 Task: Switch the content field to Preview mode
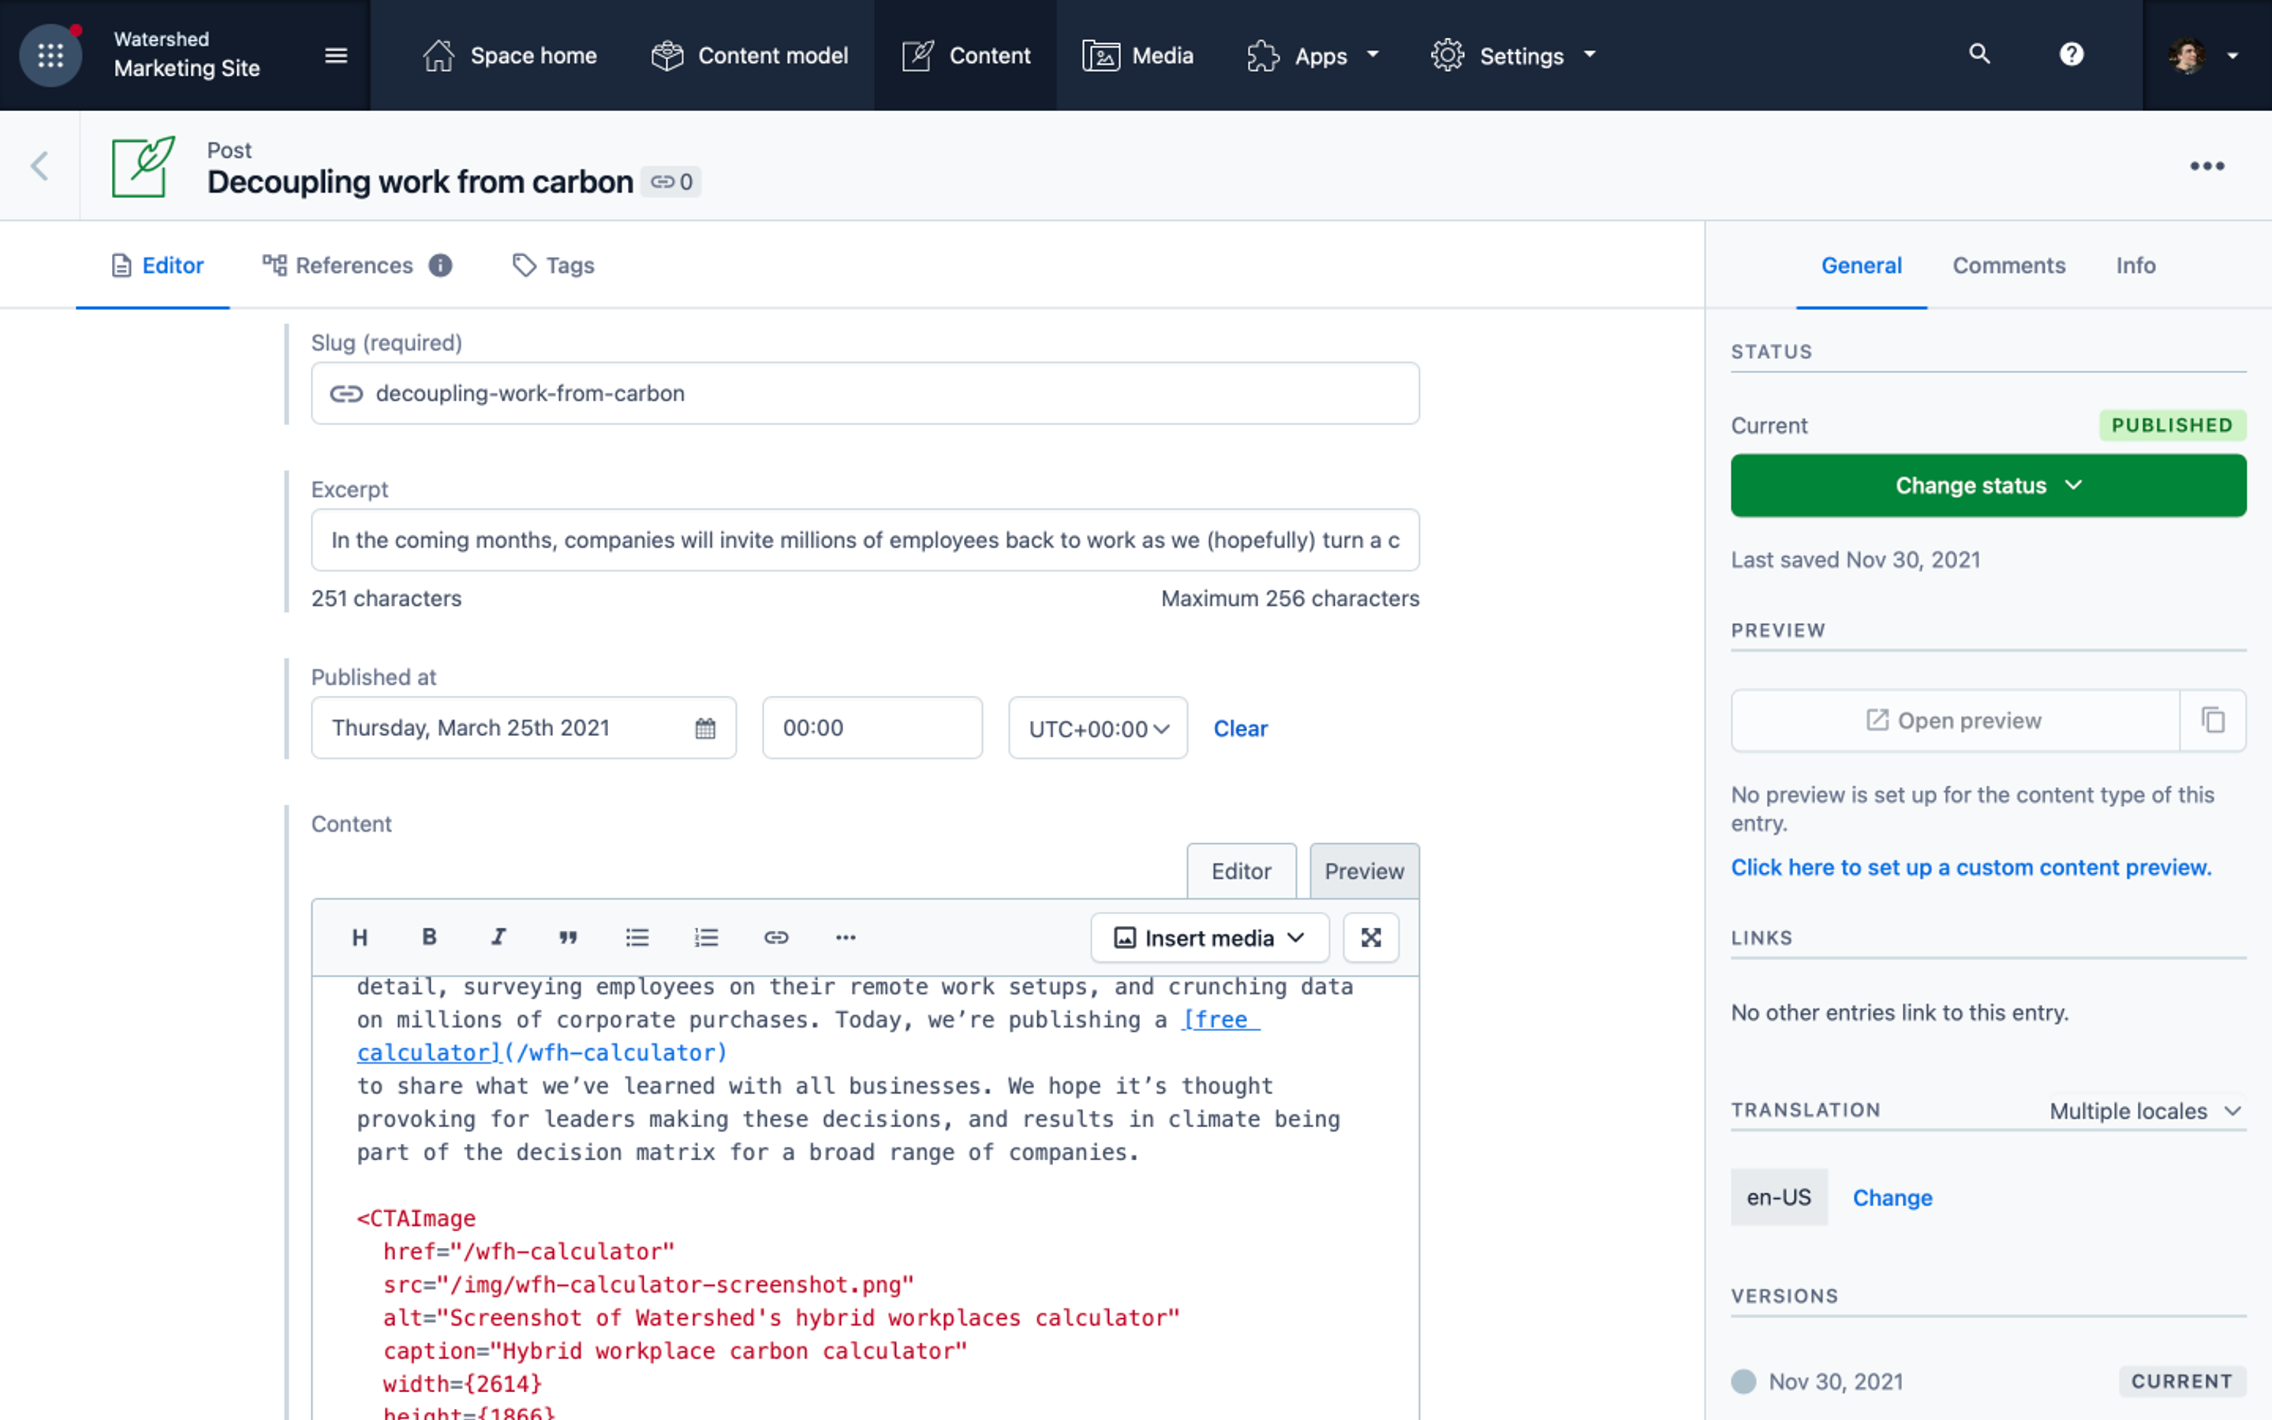[1363, 870]
